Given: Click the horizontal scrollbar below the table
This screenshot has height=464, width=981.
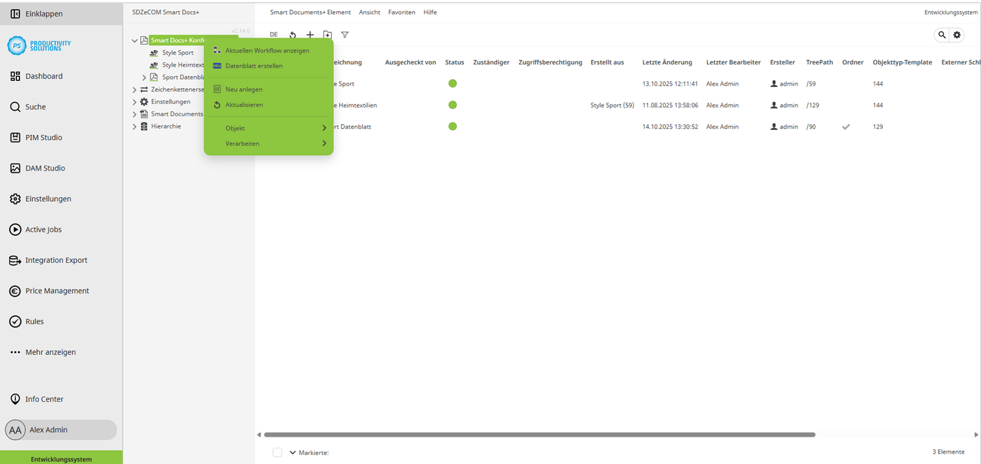Looking at the screenshot, I should [539, 434].
